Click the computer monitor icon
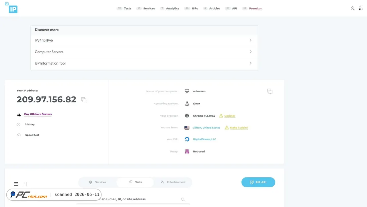 [x=187, y=91]
